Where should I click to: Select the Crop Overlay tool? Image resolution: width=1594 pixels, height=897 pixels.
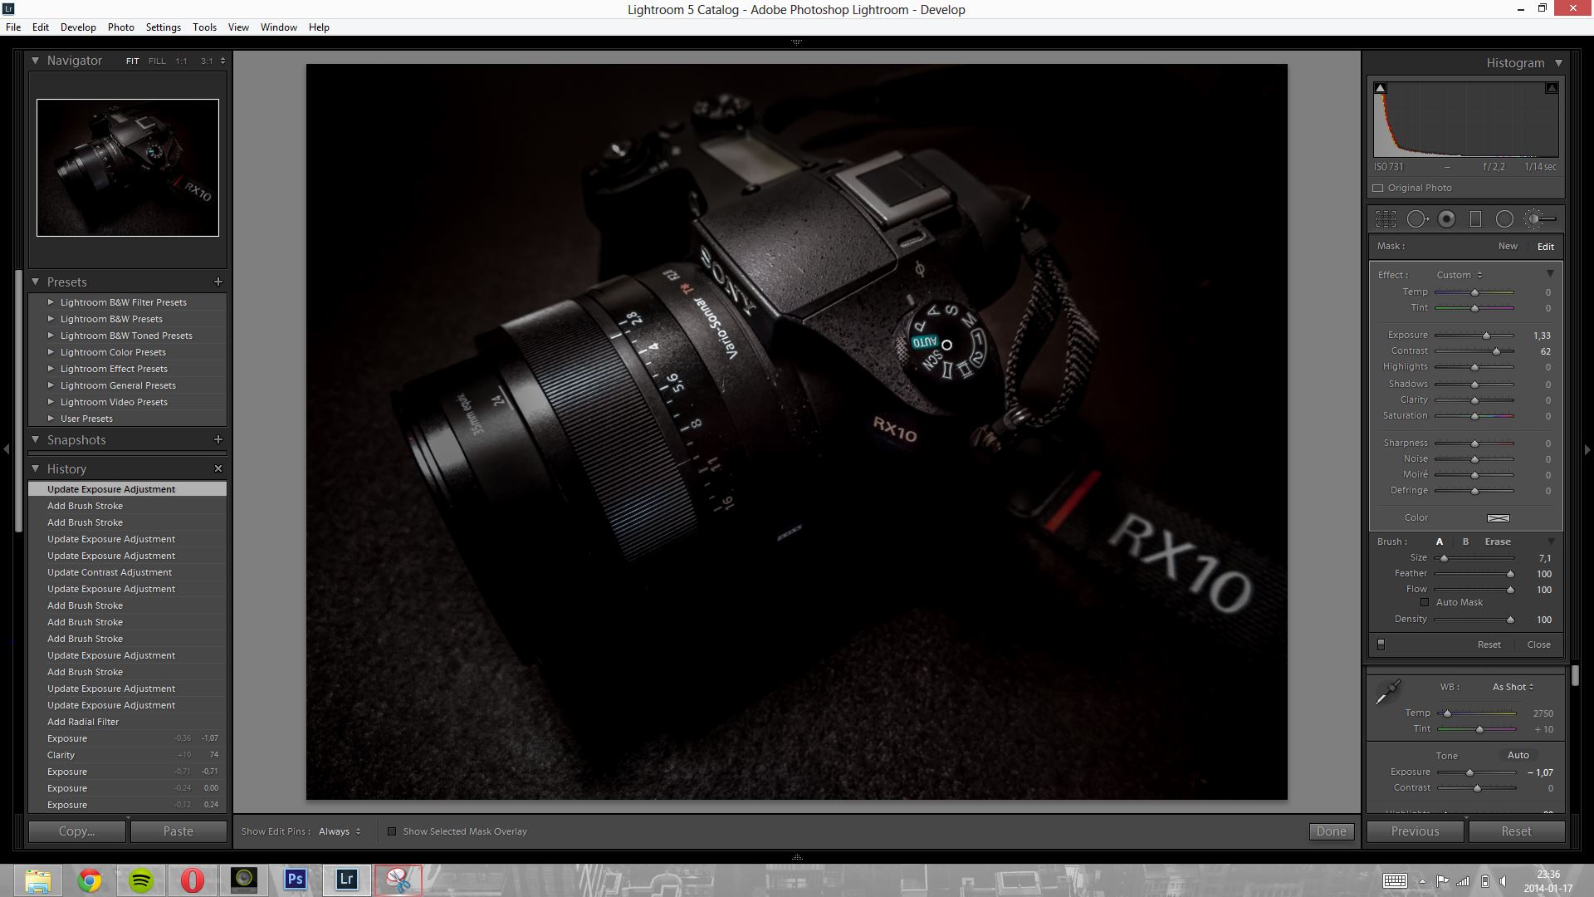coord(1386,219)
